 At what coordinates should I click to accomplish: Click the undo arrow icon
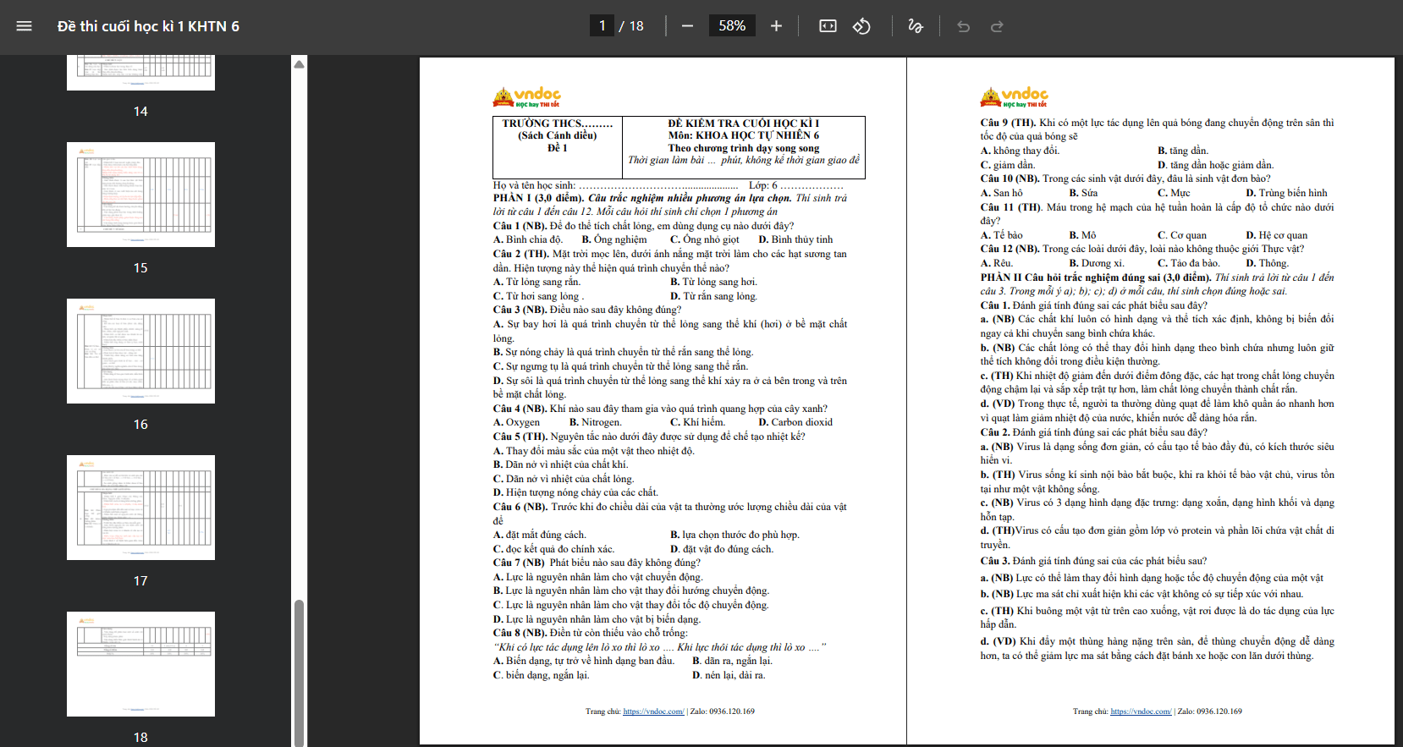963,26
